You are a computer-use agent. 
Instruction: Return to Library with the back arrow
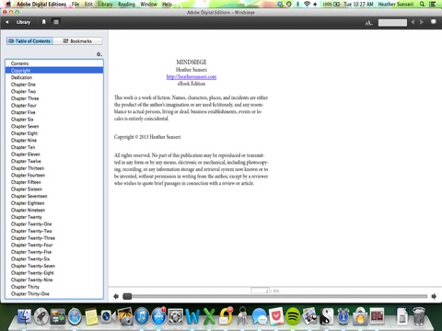[6, 22]
